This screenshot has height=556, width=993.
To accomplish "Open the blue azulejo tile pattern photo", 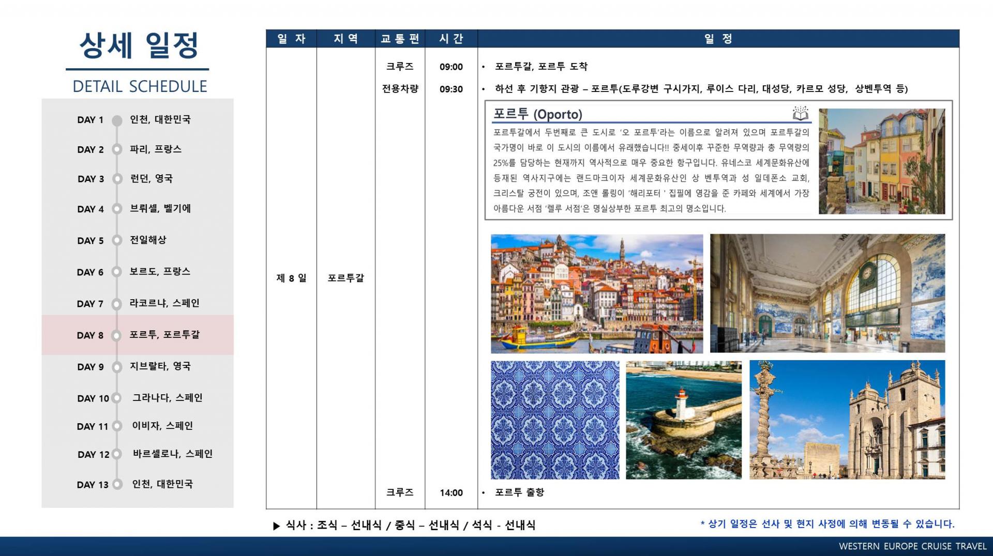I will pos(555,420).
